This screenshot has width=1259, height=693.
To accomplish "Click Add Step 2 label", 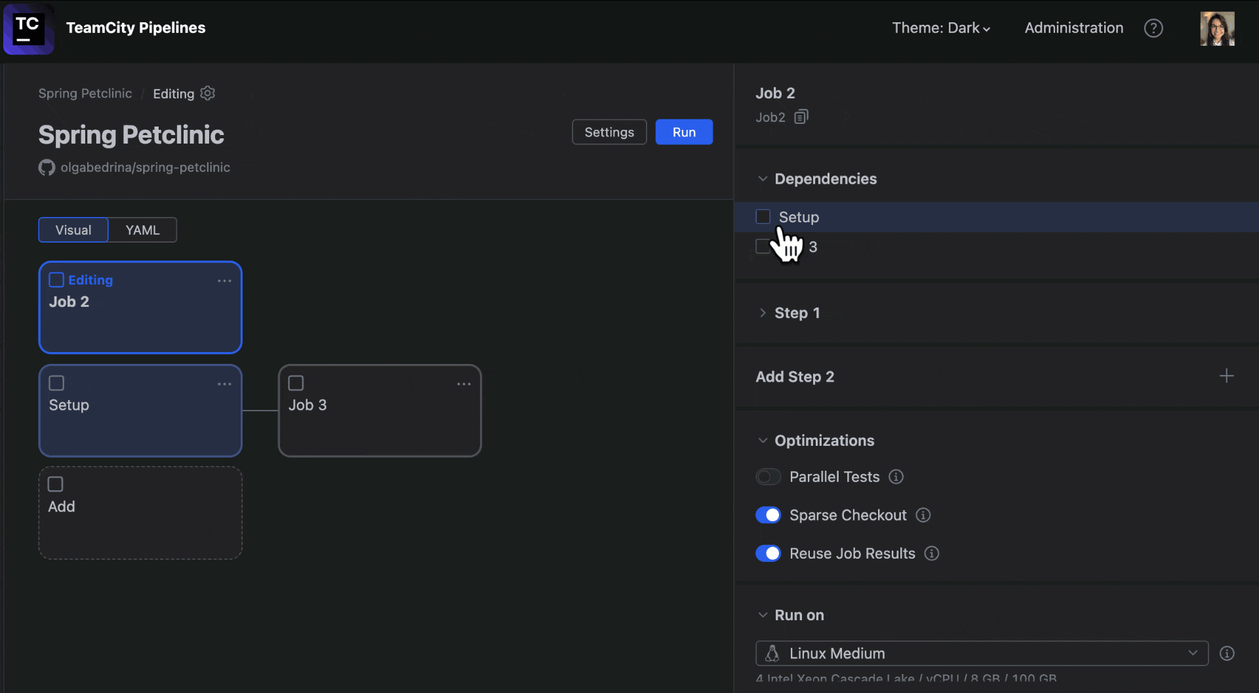I will coord(795,376).
